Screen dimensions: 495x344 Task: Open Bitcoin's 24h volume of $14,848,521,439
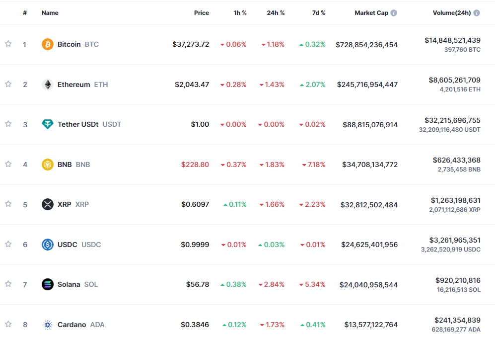[x=452, y=40]
